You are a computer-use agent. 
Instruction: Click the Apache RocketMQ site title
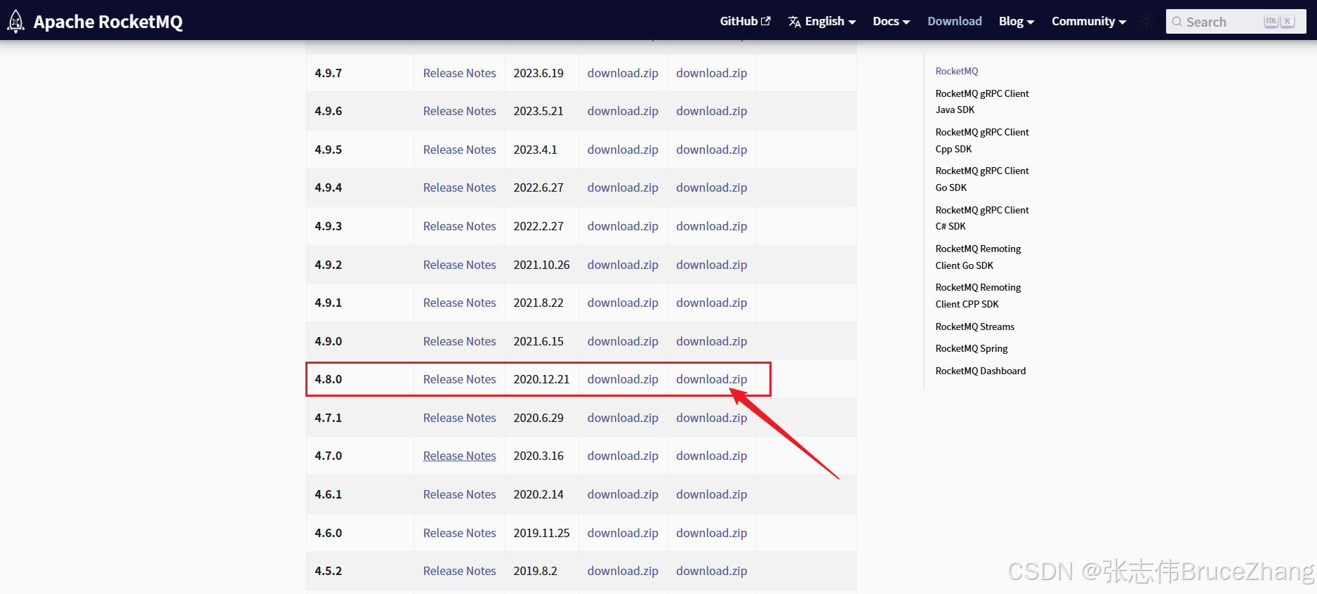pos(108,22)
